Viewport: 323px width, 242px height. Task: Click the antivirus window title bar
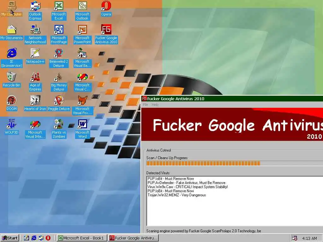pos(232,99)
